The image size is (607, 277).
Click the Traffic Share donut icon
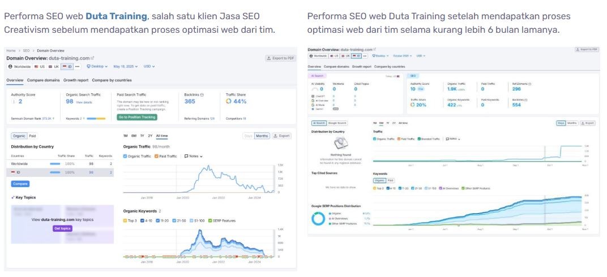tap(229, 102)
